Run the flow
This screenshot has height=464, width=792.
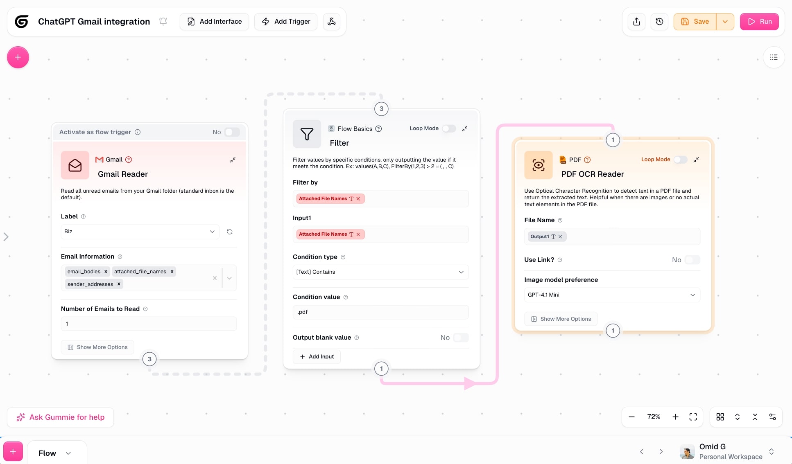tap(759, 22)
